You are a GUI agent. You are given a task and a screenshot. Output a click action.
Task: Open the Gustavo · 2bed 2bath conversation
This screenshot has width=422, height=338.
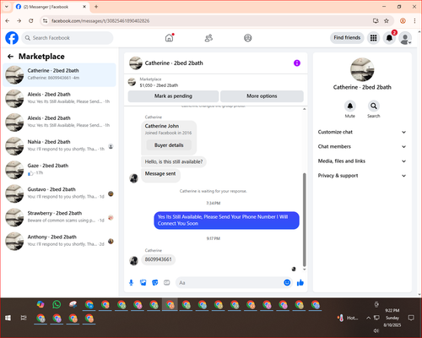[59, 194]
